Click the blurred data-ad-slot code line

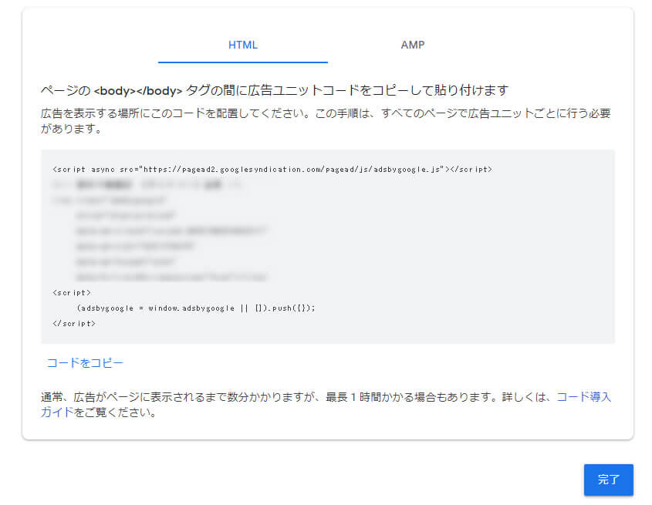pyautogui.click(x=135, y=246)
